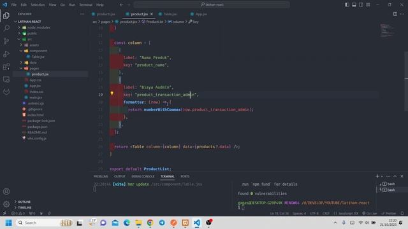Open notifications bell in status bar
The width and height of the screenshot is (408, 229).
click(402, 213)
